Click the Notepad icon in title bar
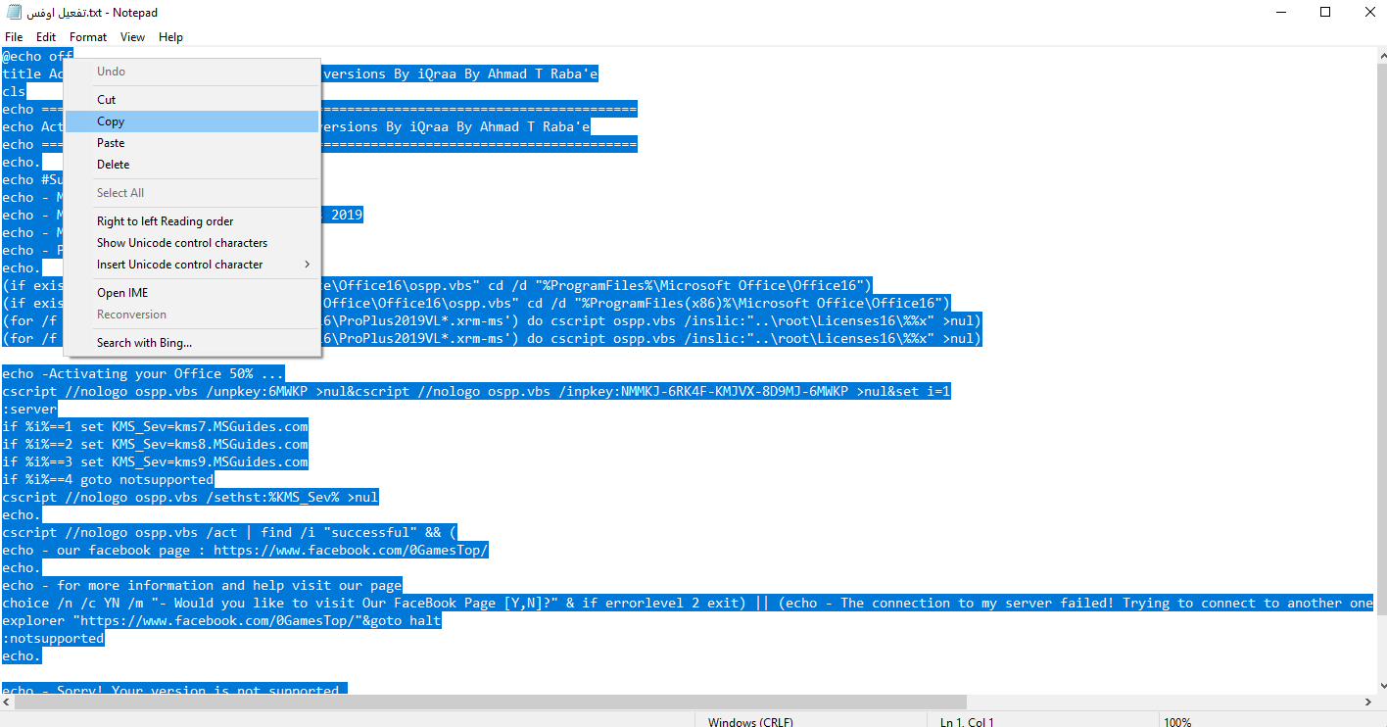 15,13
